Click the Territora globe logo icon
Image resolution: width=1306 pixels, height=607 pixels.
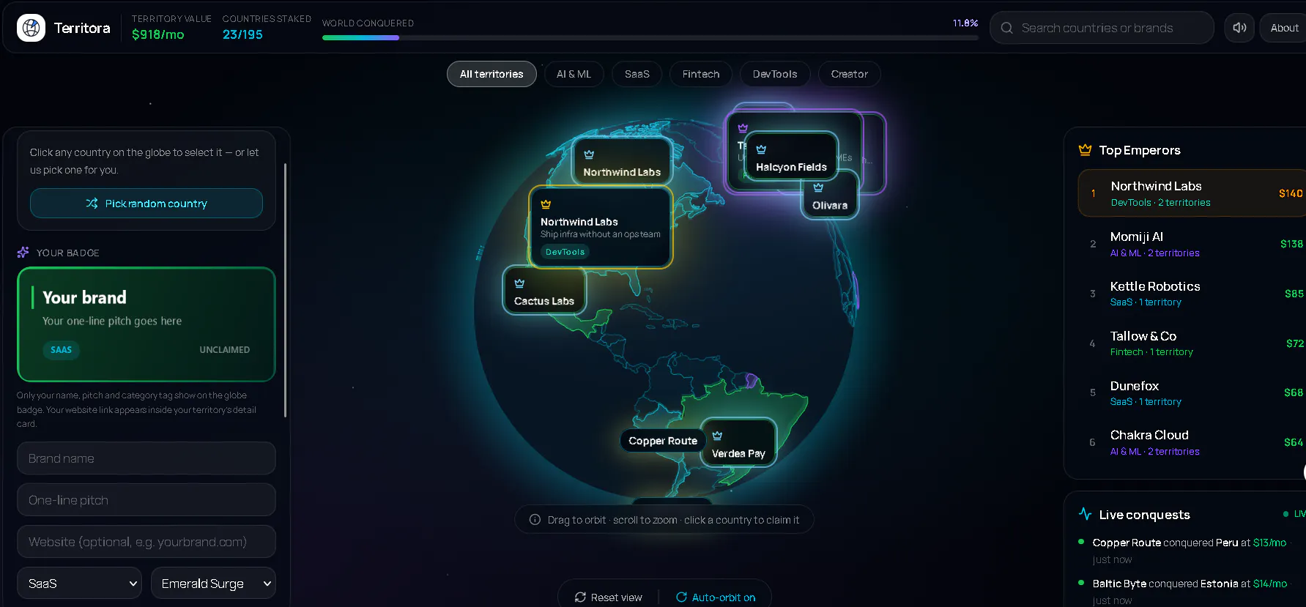pyautogui.click(x=31, y=28)
